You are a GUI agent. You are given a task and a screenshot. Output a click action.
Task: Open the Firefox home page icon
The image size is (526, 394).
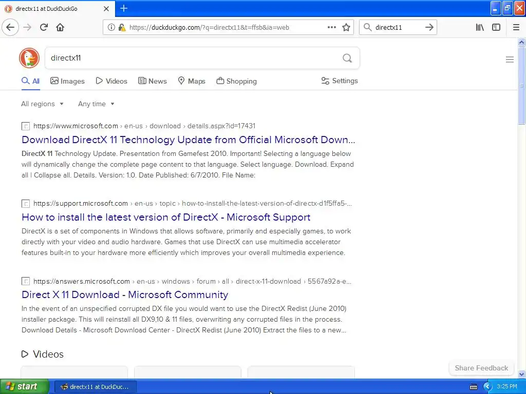coord(60,27)
